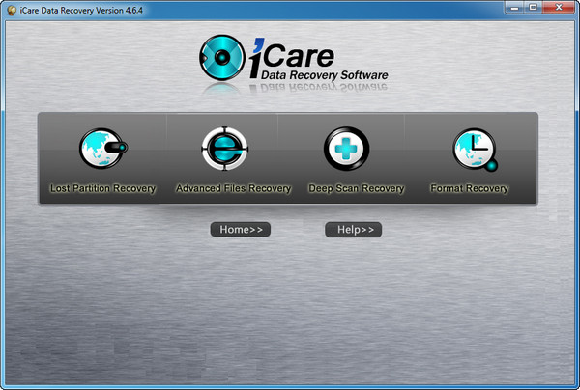580x390 pixels.
Task: Maximize the iCare Data Recovery window
Action: (533, 7)
